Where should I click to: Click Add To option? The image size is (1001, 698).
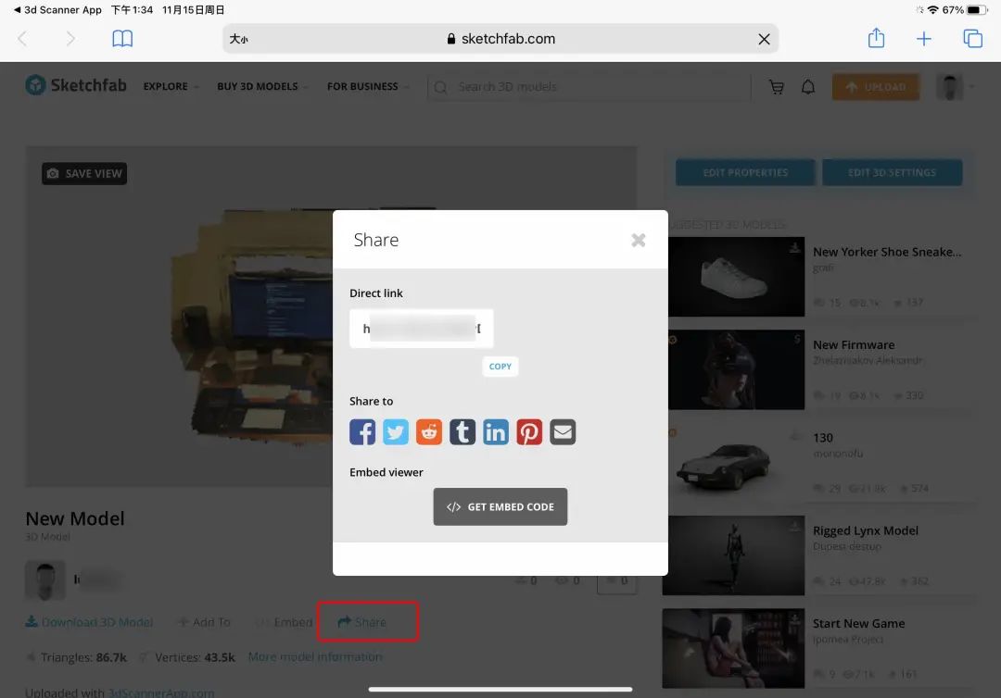[204, 621]
